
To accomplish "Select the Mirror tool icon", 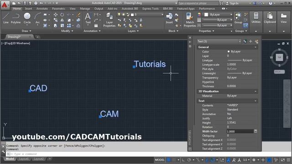I will tap(62, 20).
